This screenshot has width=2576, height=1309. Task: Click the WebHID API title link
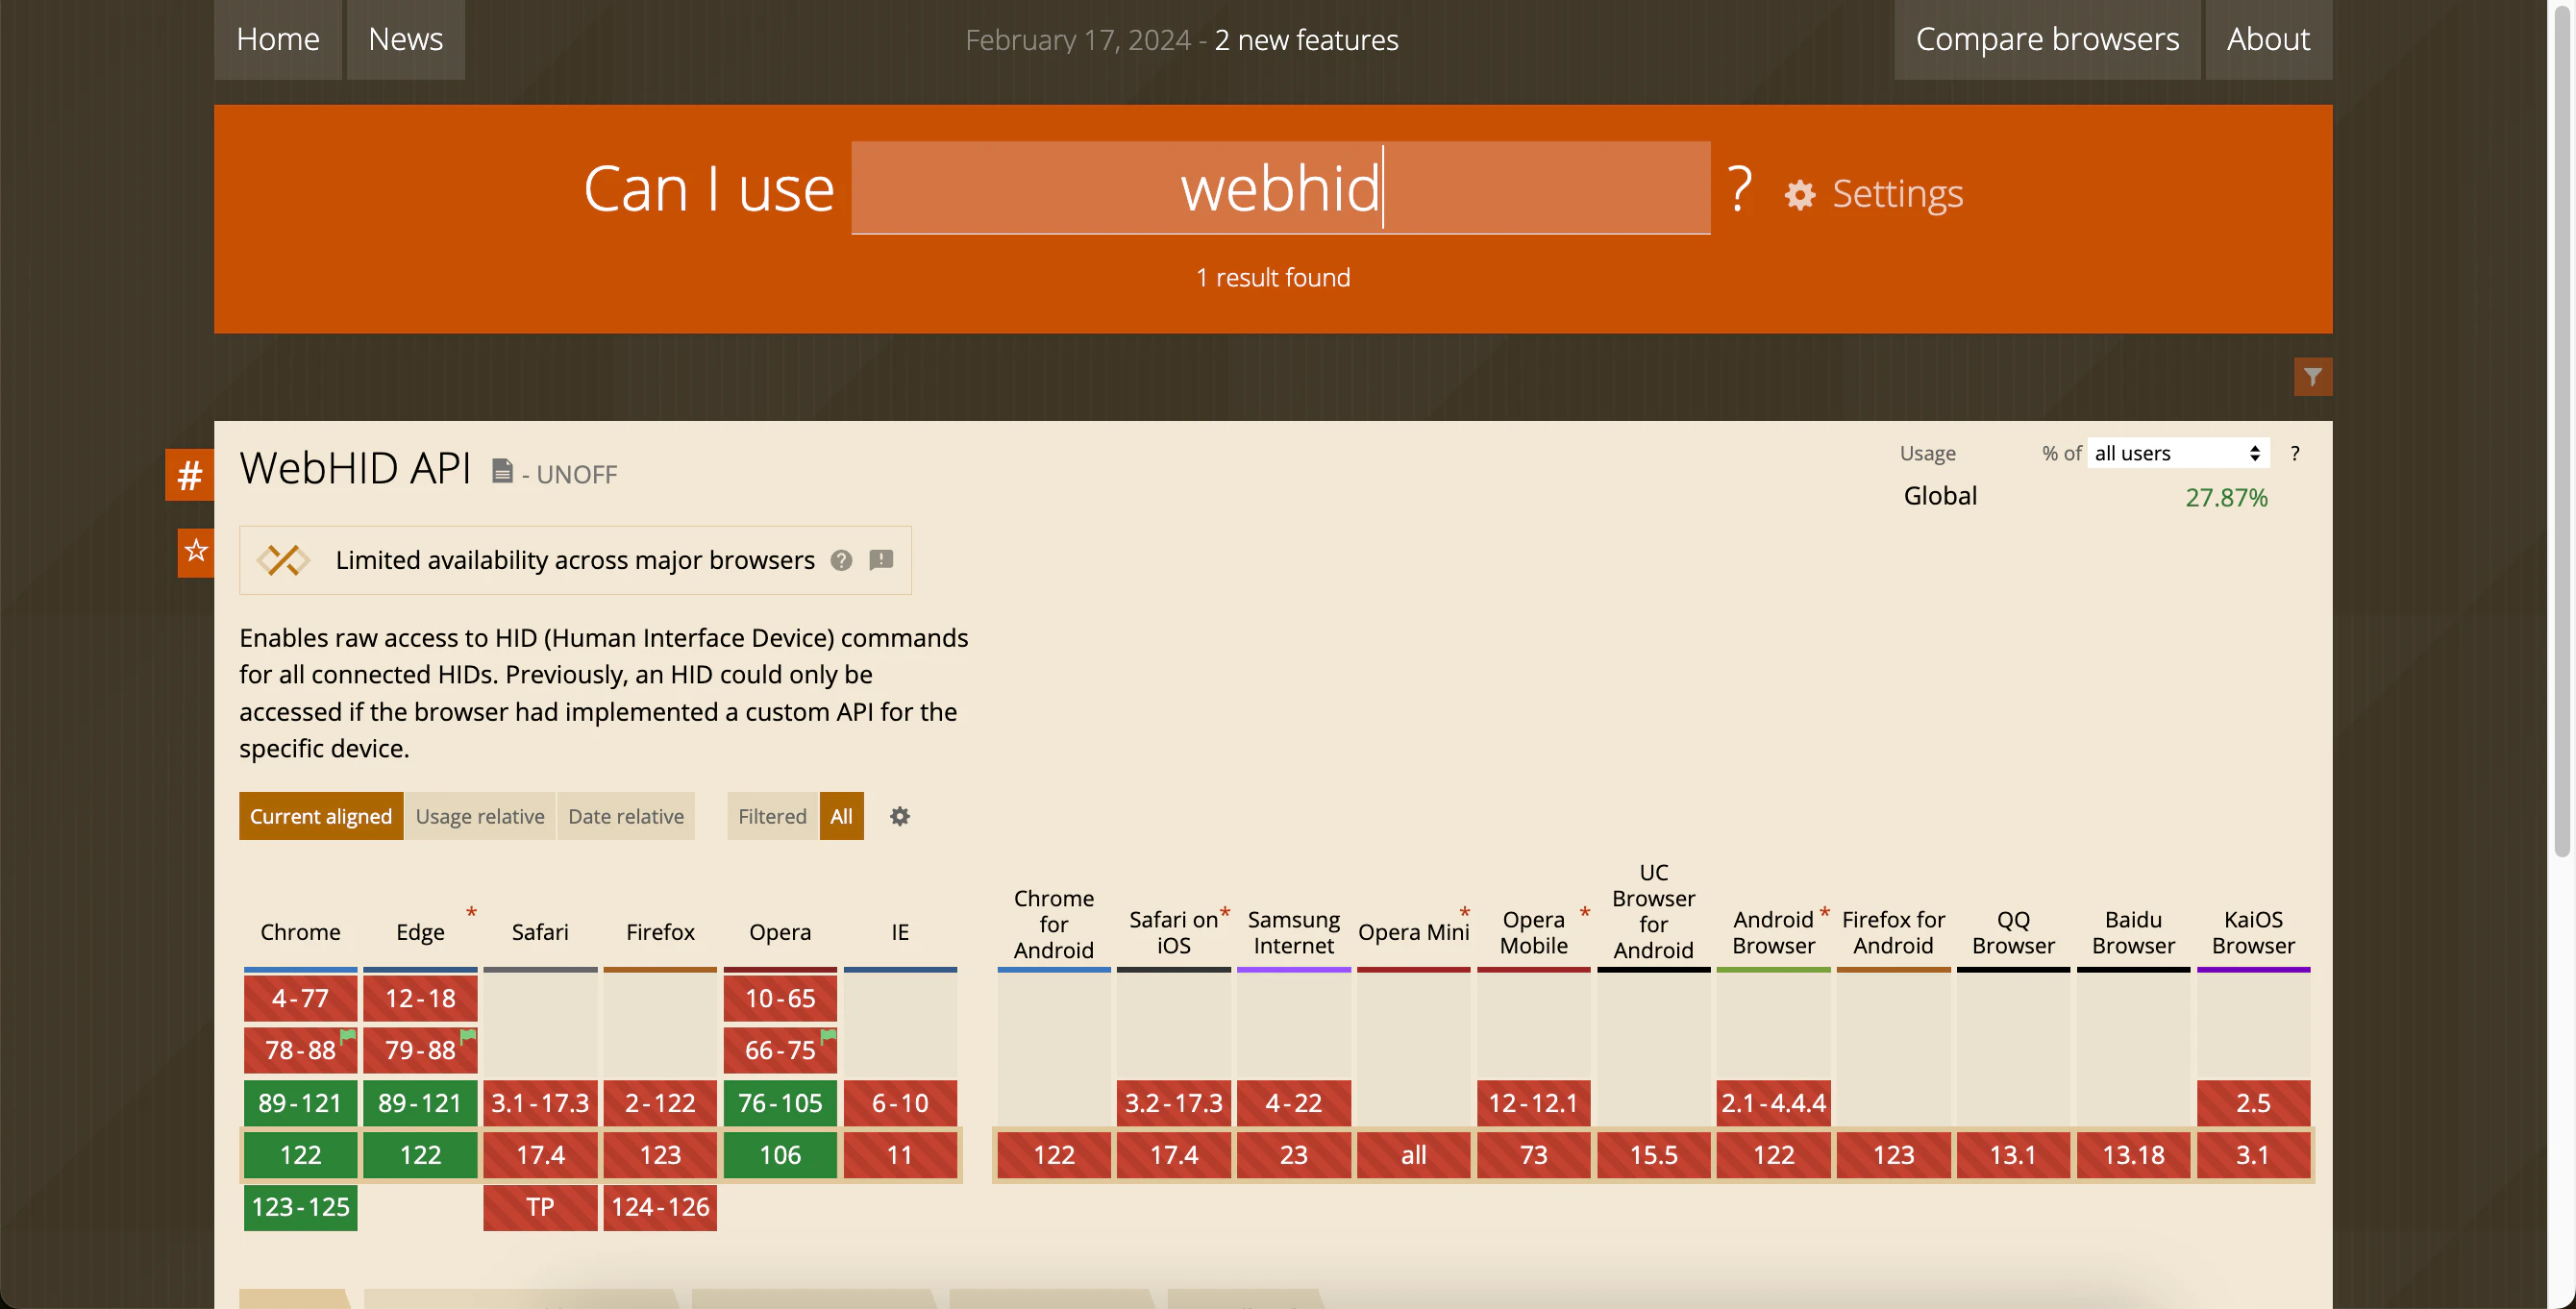(355, 468)
